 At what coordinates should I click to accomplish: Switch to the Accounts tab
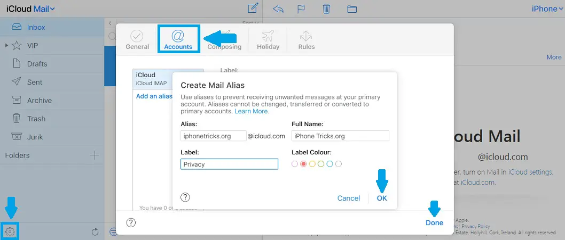point(178,38)
